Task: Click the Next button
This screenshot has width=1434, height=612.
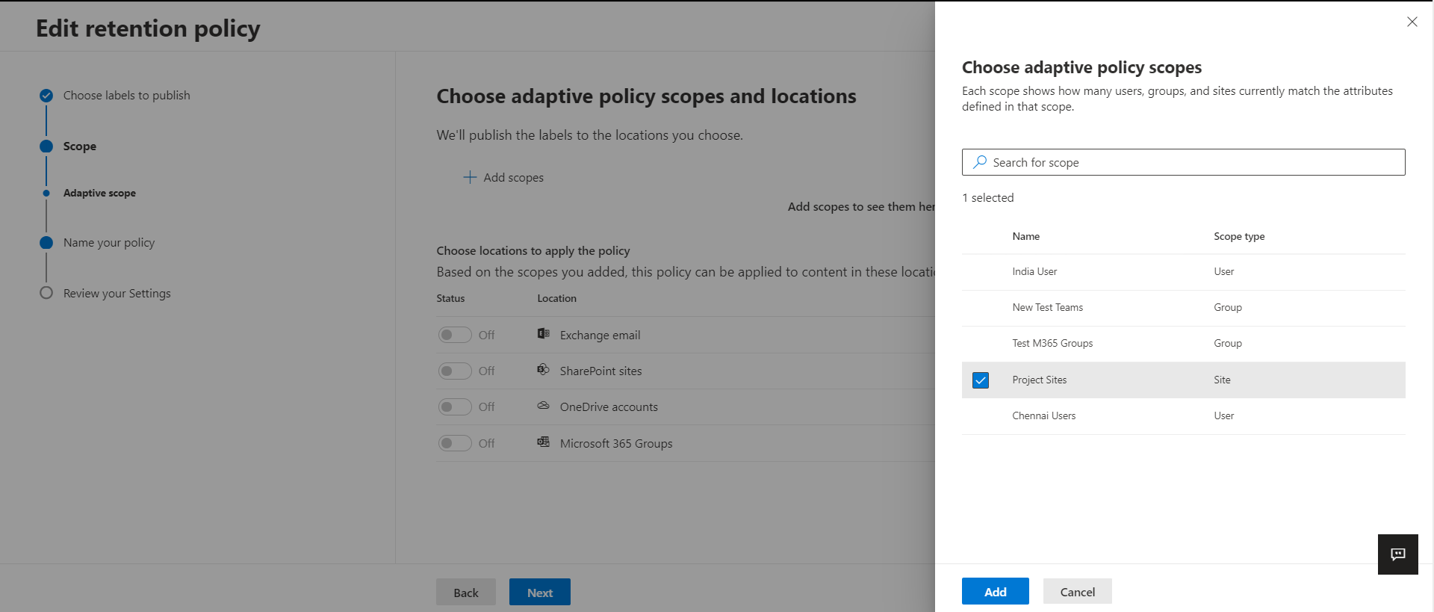Action: 539,592
